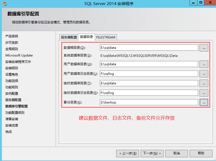Select 服务器配置 step in sidebar

point(13,100)
